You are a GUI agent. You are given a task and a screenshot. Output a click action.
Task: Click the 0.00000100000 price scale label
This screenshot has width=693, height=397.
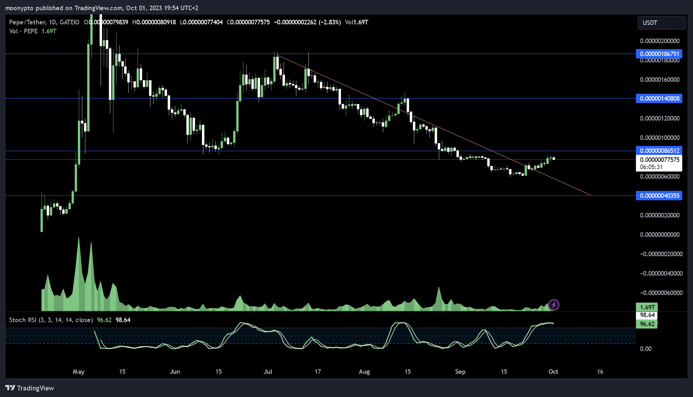(x=660, y=138)
